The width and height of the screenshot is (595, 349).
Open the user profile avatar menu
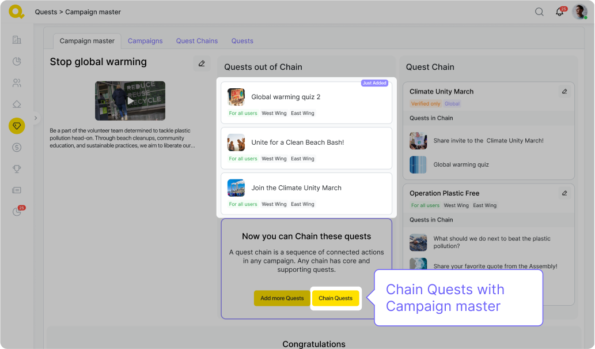pos(579,12)
